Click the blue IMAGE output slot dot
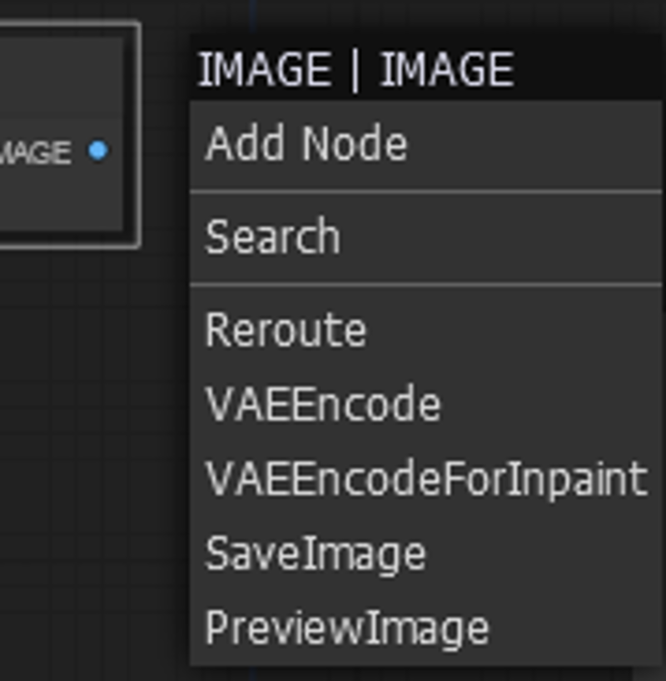This screenshot has width=666, height=681. [x=97, y=151]
